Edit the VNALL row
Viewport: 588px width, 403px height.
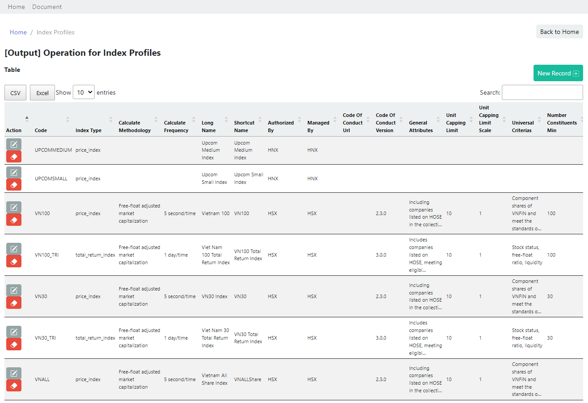14,373
